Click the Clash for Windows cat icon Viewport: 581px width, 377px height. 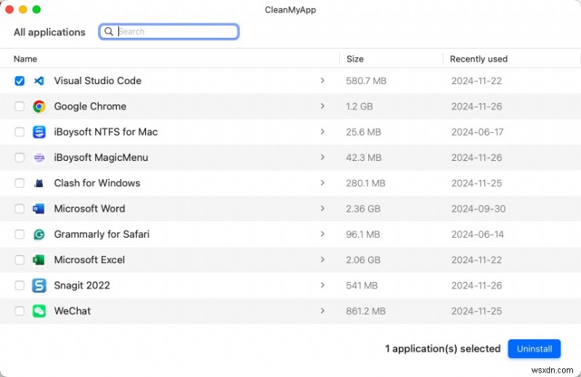click(x=39, y=183)
